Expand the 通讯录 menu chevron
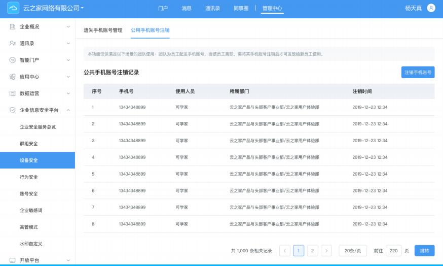 [68, 43]
